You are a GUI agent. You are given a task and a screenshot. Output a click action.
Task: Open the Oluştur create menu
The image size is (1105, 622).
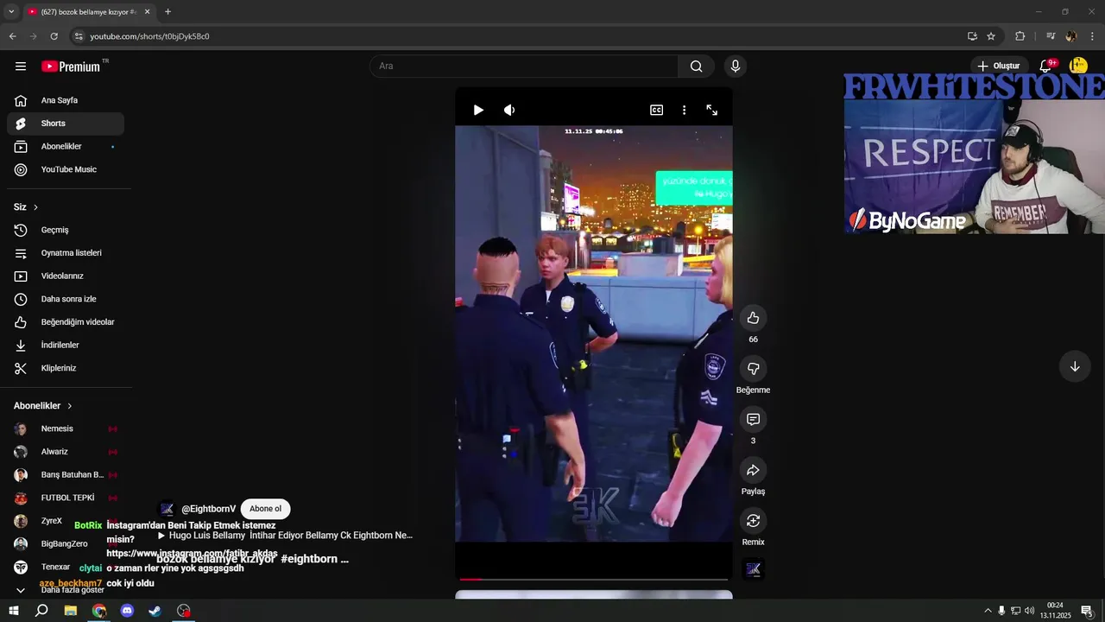point(999,66)
